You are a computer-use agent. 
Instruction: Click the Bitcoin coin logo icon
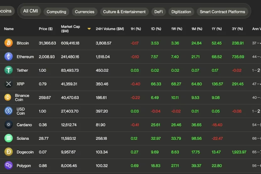tap(8, 43)
